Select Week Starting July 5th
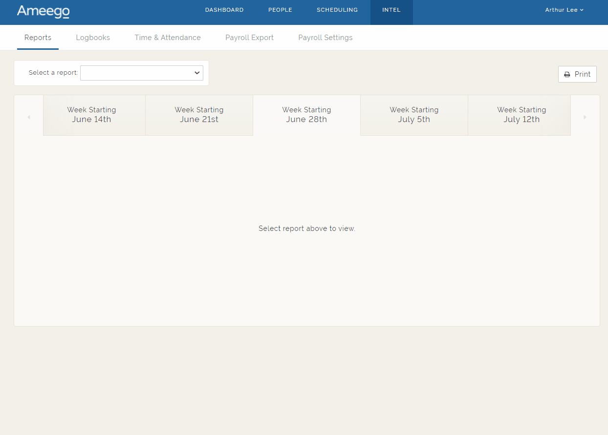608x435 pixels. (414, 115)
